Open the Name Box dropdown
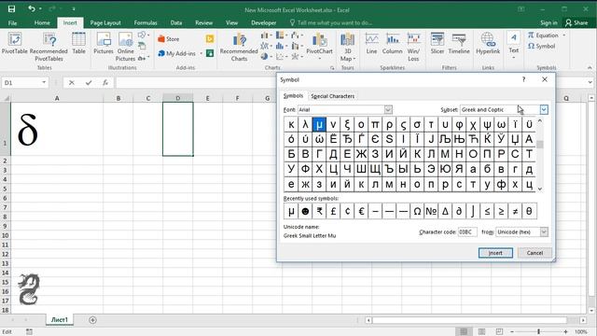 click(44, 82)
